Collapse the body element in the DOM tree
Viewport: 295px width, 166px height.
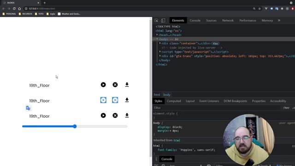[x=157, y=39]
